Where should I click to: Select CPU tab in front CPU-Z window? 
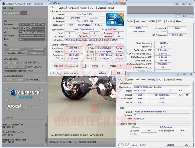coord(53,8)
